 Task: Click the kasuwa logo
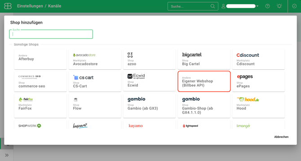point(80,126)
